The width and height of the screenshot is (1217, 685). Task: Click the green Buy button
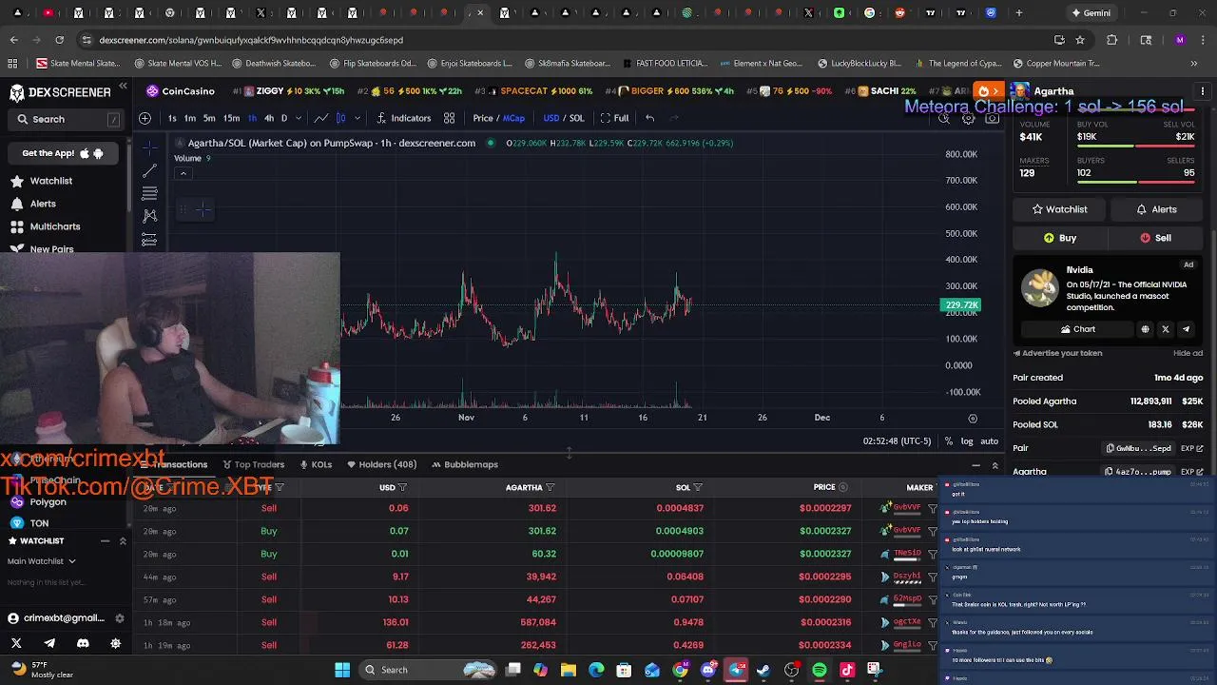pyautogui.click(x=1060, y=238)
